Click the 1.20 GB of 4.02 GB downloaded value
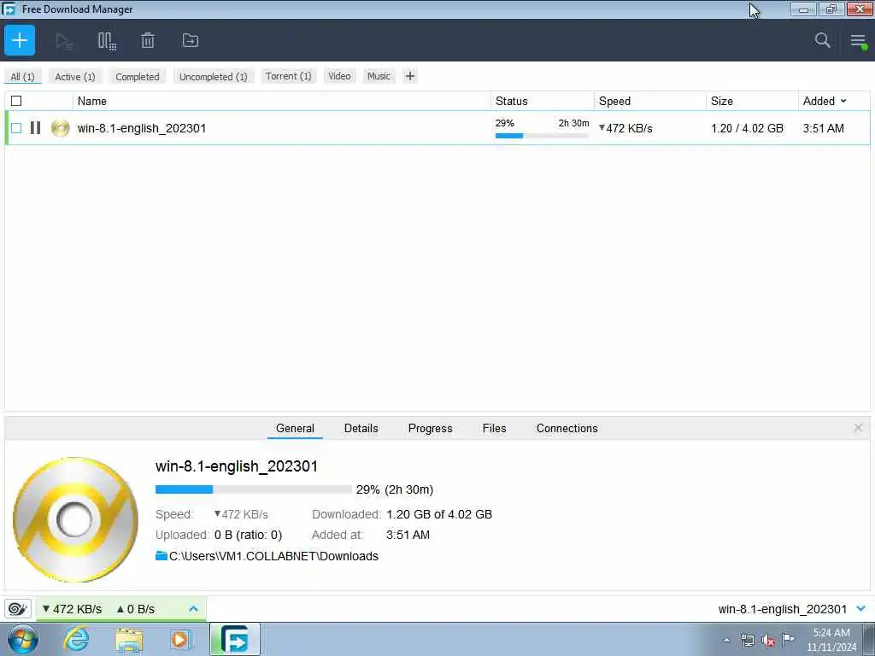 pos(439,513)
